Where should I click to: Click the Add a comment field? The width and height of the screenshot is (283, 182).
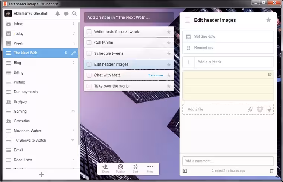[x=228, y=161]
